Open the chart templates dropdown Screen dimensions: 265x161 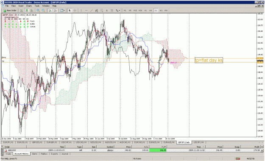pos(62,11)
